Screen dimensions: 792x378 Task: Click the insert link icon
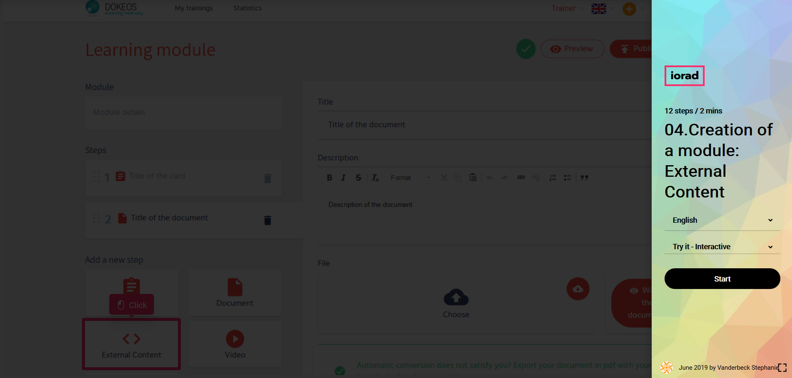521,178
